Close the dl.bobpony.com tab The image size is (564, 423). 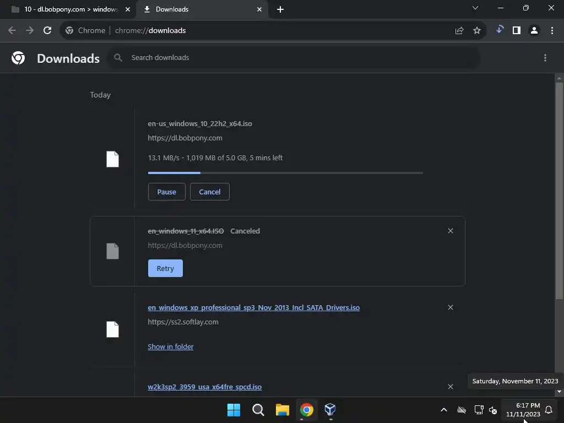tap(128, 9)
